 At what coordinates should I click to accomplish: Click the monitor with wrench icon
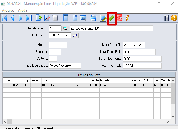pyautogui.click(x=103, y=18)
